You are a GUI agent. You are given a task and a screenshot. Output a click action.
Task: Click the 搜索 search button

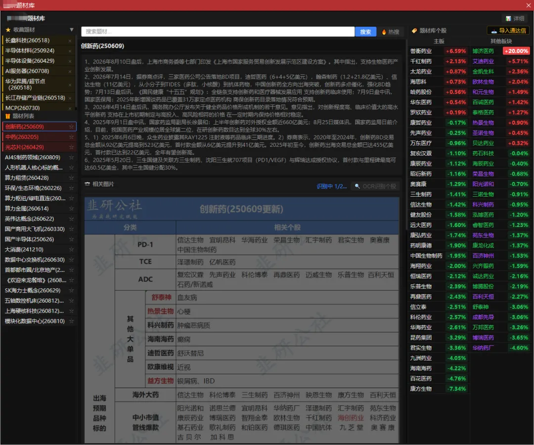pyautogui.click(x=365, y=32)
